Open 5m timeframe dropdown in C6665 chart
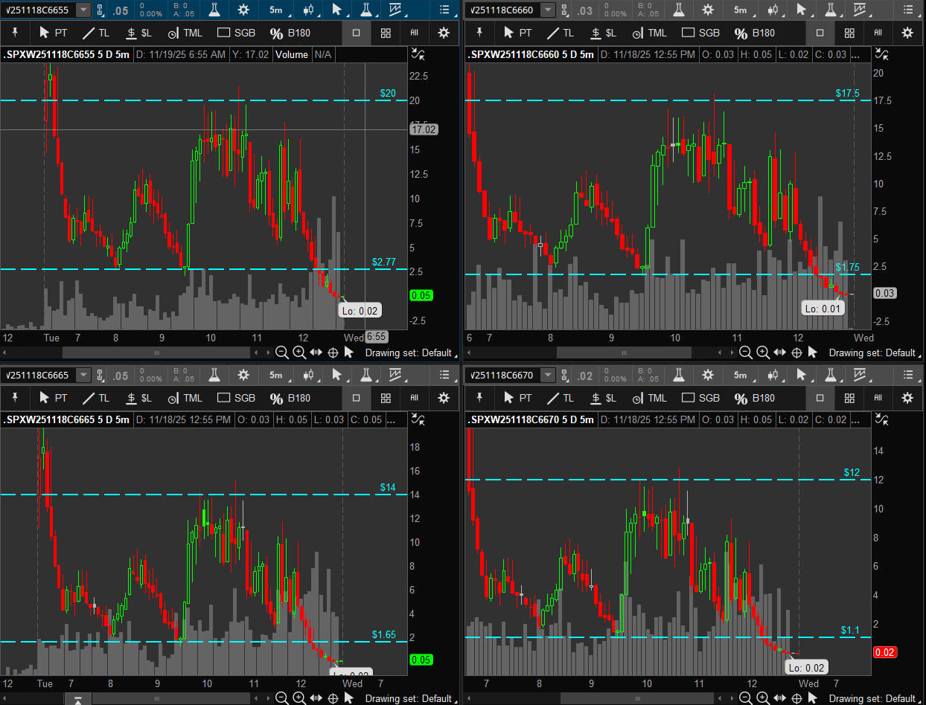926x705 pixels. 275,375
